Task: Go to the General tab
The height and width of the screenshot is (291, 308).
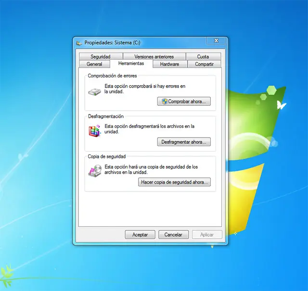Action: click(94, 64)
